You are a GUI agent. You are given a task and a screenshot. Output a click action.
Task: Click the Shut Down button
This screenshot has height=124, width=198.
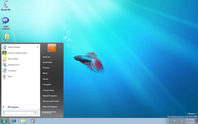[x=47, y=113]
